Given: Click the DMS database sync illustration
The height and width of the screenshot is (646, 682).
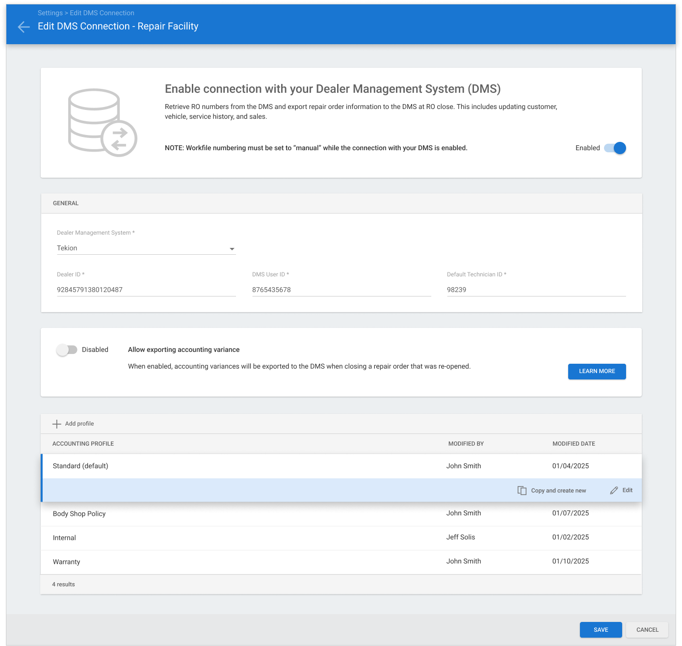Looking at the screenshot, I should (102, 123).
